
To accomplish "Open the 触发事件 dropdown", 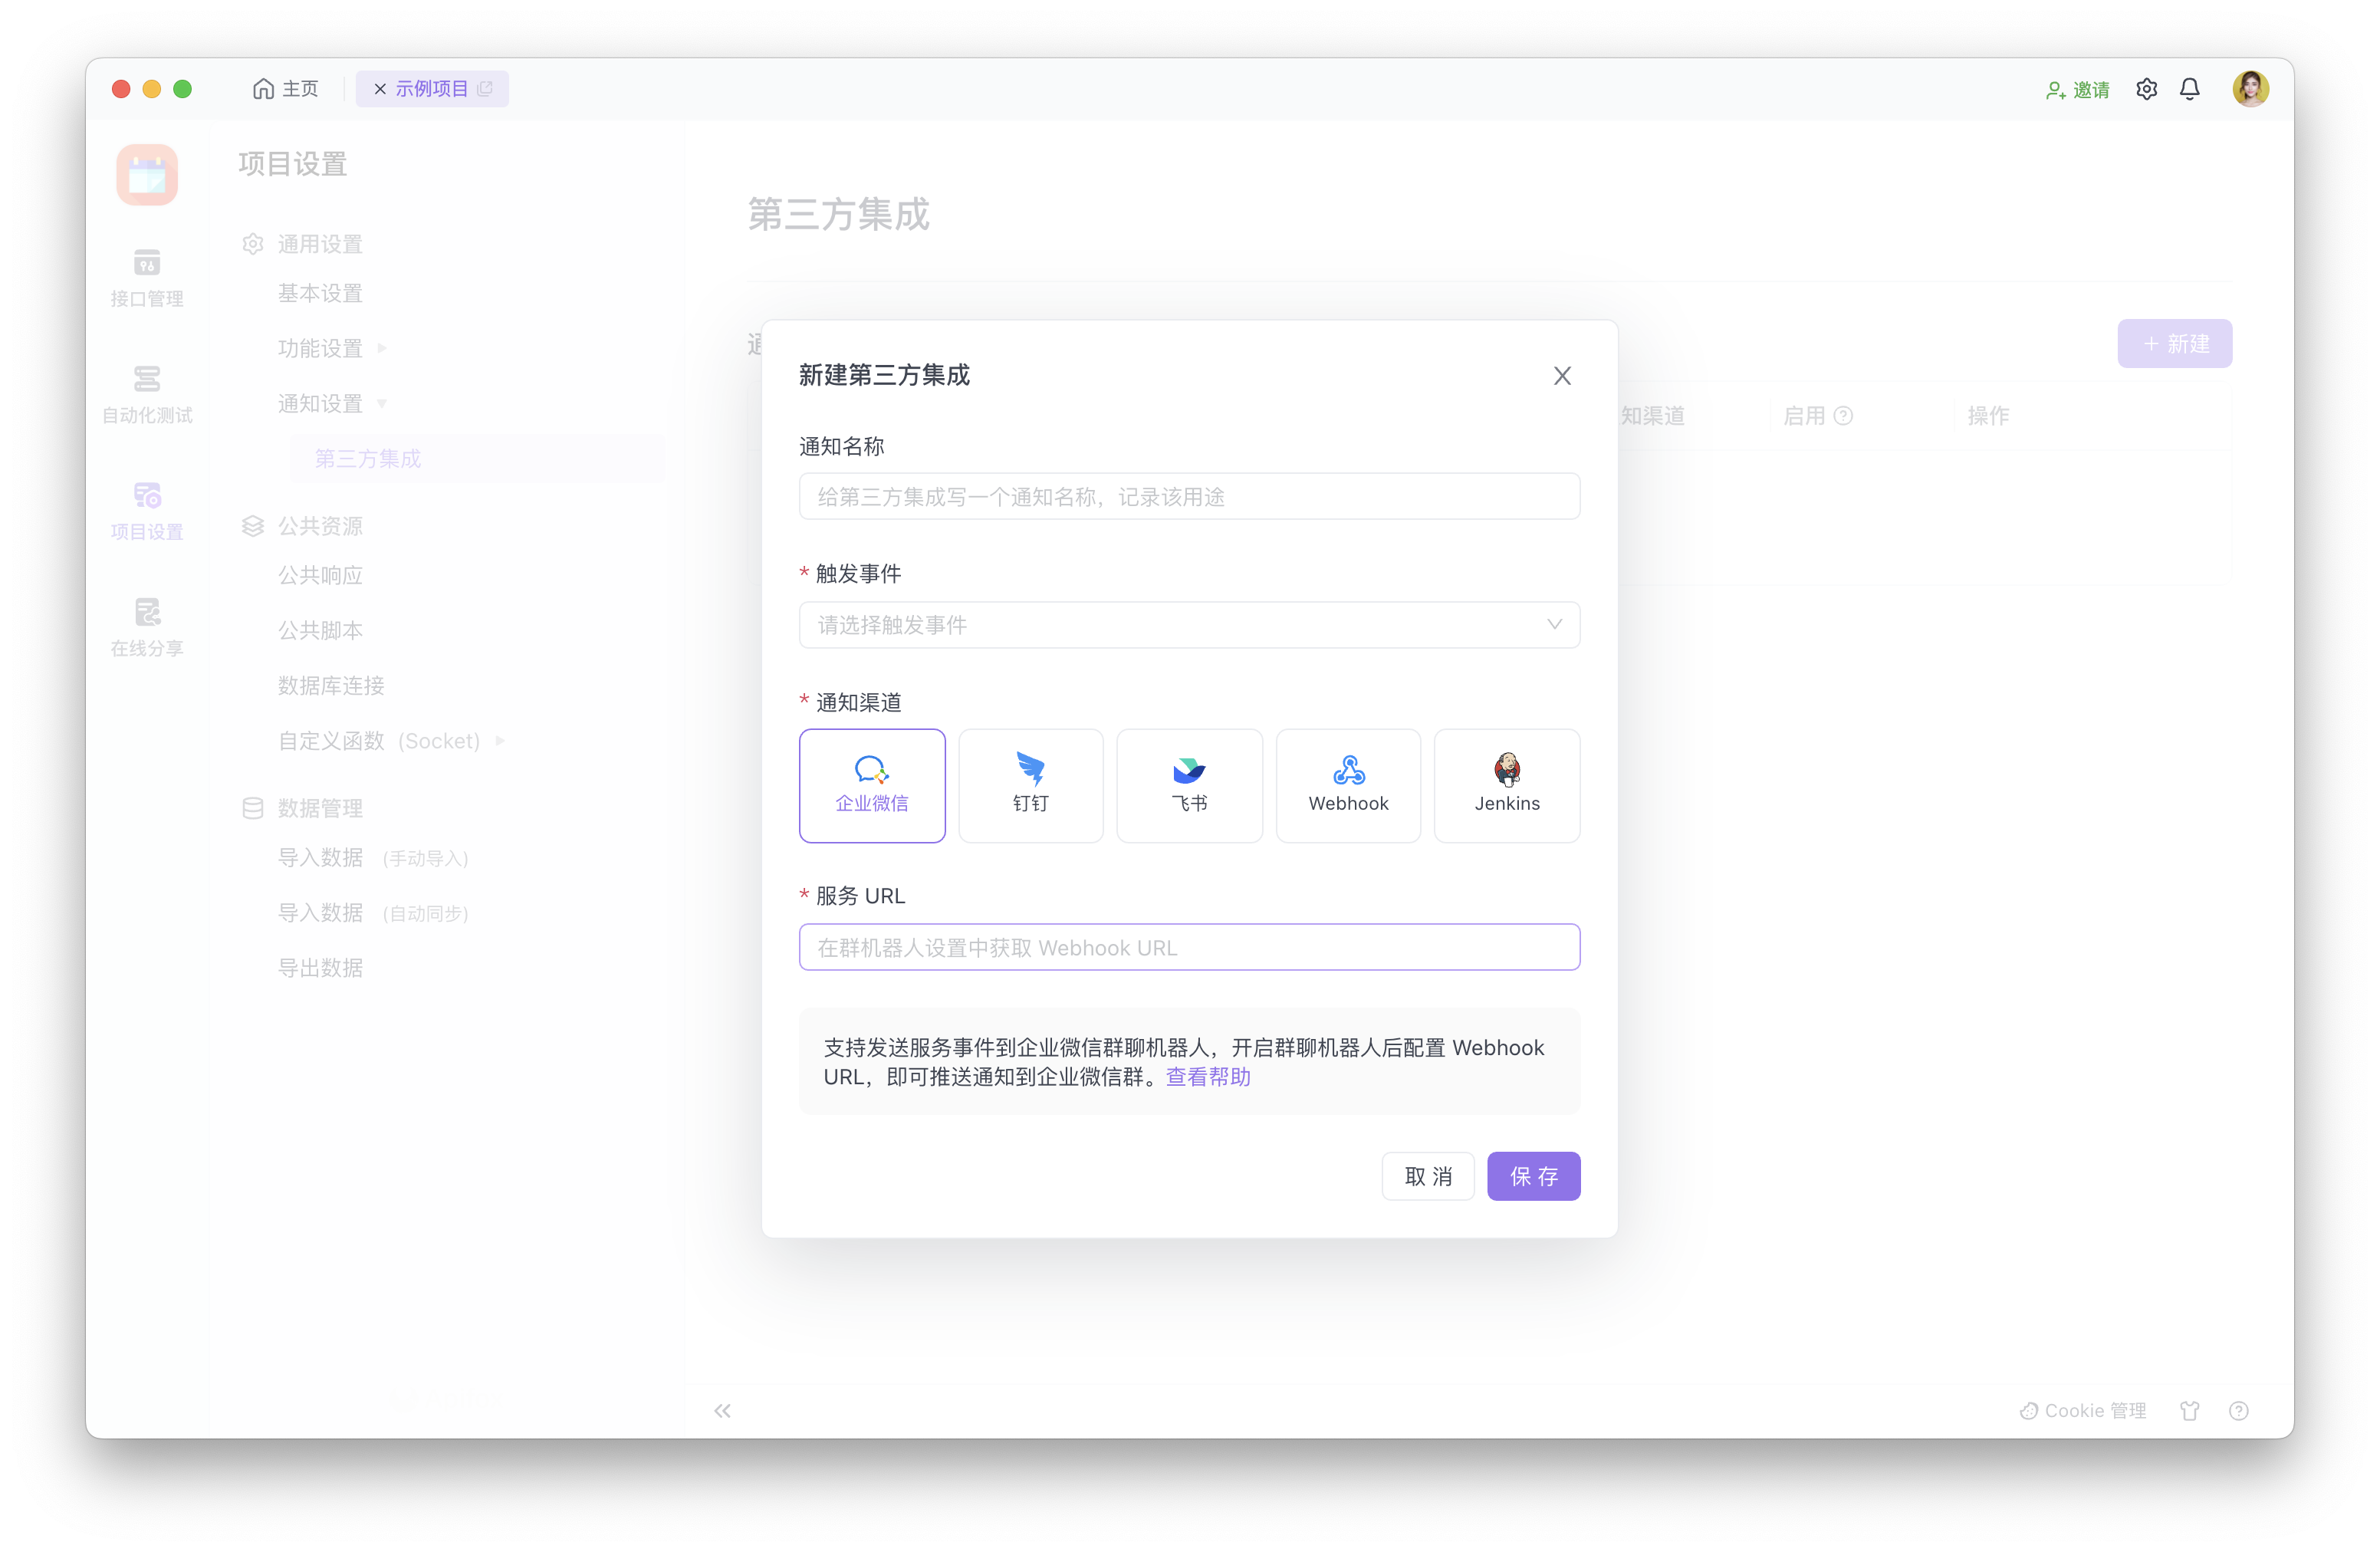I will click(x=1189, y=625).
